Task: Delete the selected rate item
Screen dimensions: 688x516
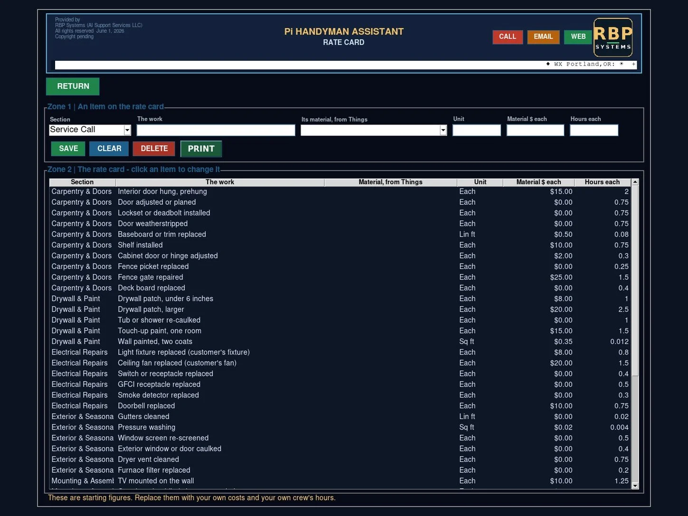Action: coord(154,149)
